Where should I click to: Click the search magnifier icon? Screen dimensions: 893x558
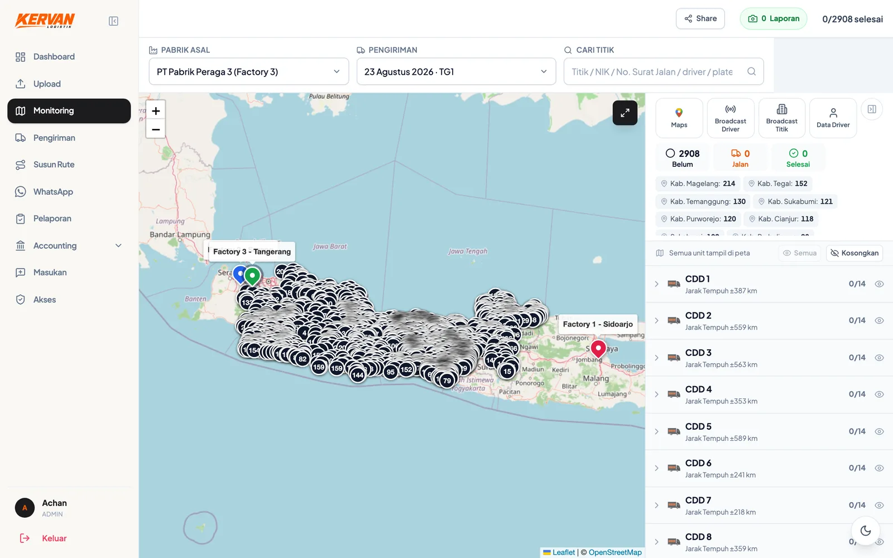click(x=751, y=71)
